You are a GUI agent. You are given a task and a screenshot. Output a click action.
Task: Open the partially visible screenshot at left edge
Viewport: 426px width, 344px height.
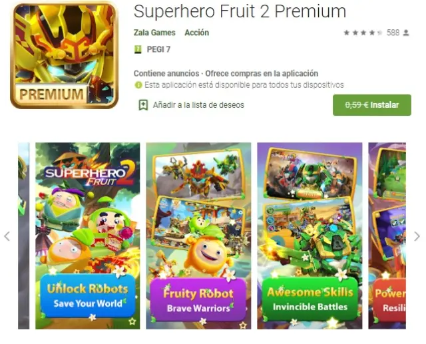(x=24, y=236)
